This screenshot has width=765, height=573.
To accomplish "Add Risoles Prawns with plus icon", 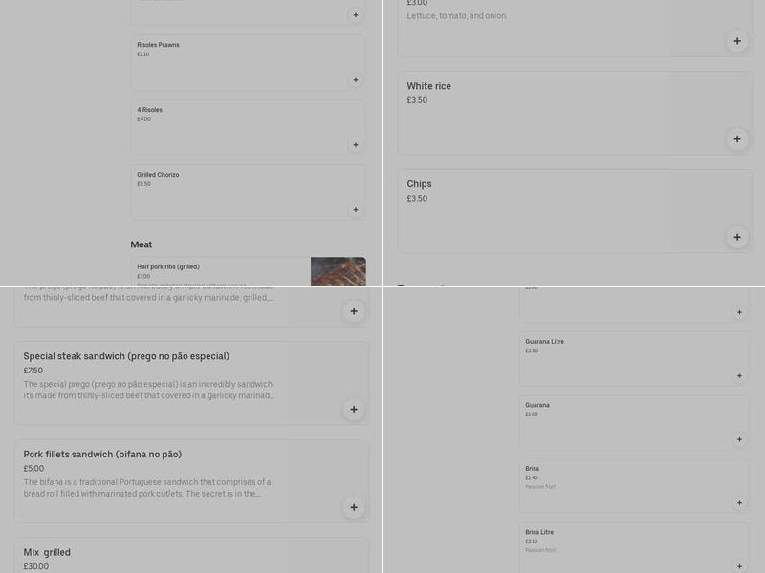I will (x=356, y=80).
